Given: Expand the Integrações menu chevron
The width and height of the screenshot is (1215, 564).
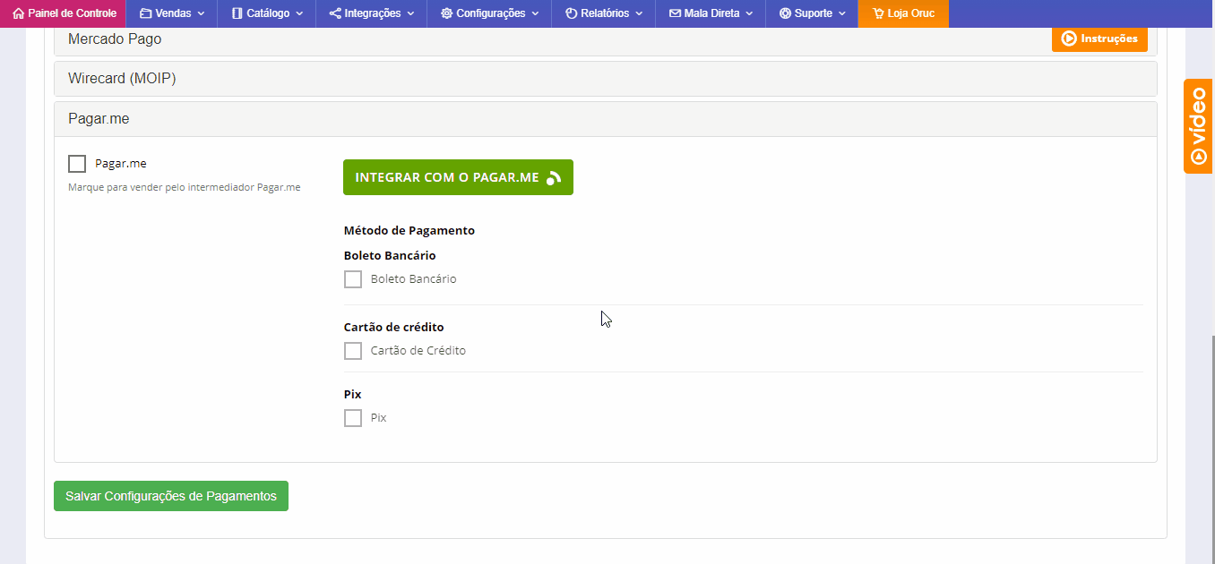Looking at the screenshot, I should click(x=410, y=14).
